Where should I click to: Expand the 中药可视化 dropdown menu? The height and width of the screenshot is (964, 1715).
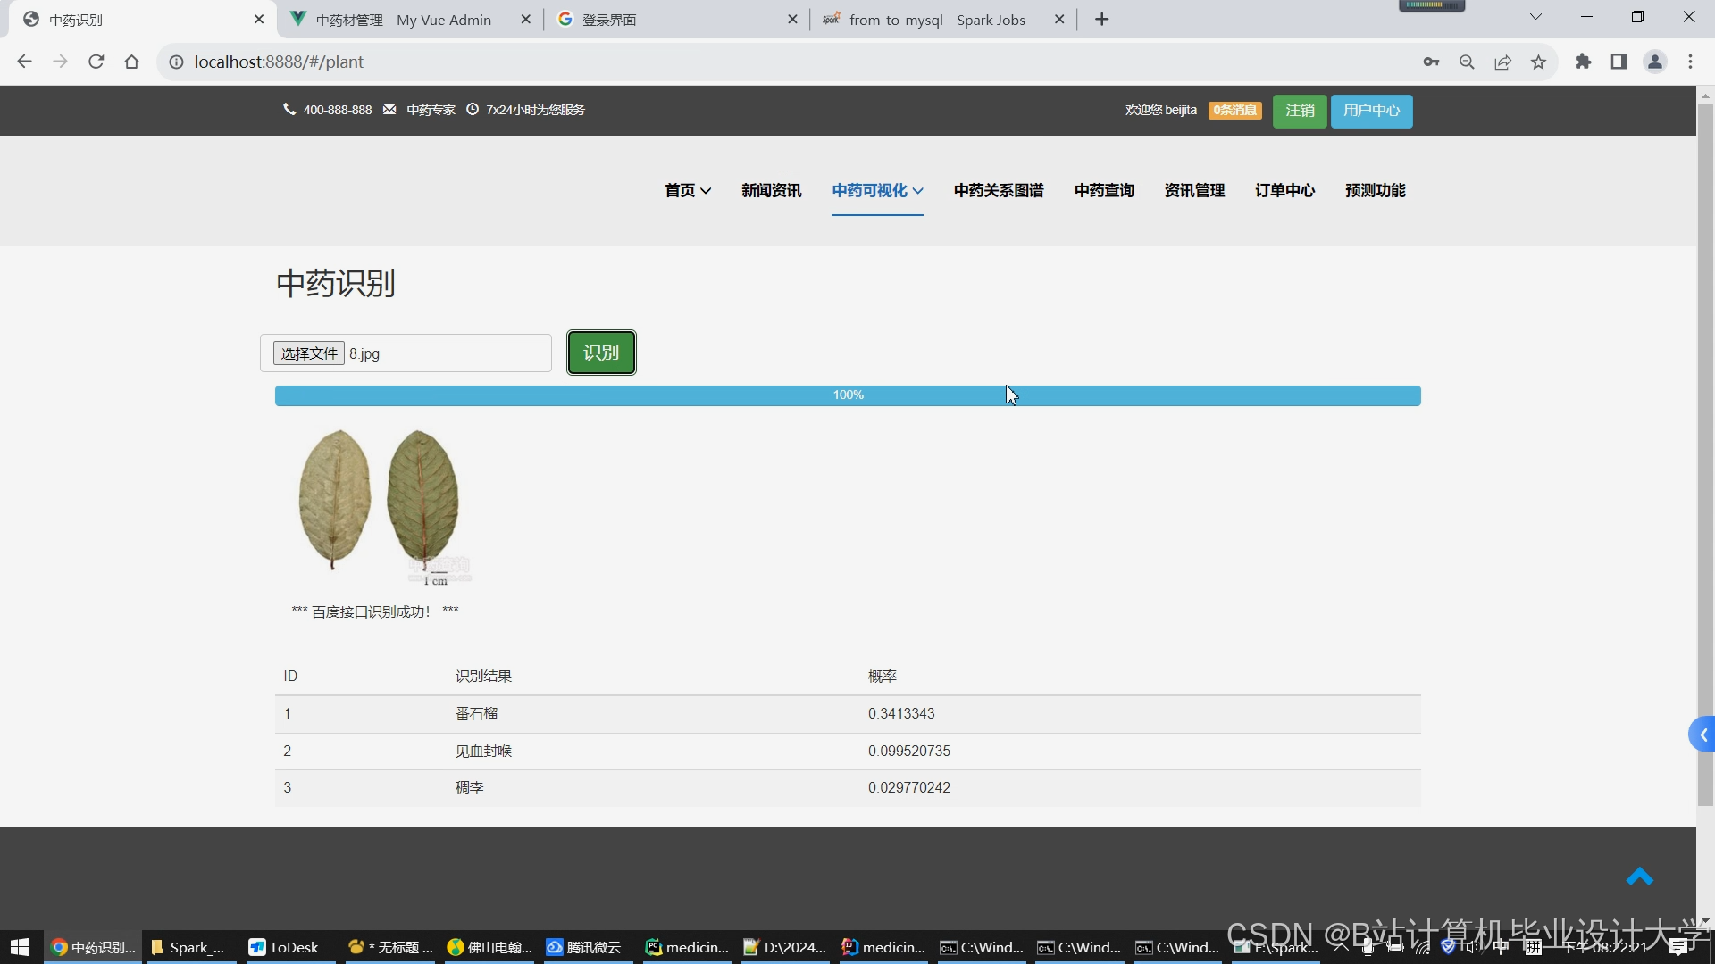point(877,190)
